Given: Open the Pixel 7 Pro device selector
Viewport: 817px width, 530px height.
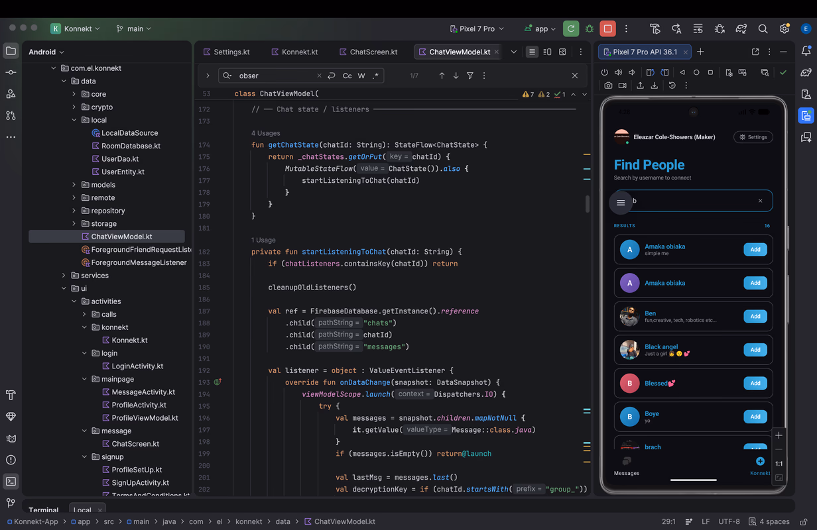Looking at the screenshot, I should (476, 28).
